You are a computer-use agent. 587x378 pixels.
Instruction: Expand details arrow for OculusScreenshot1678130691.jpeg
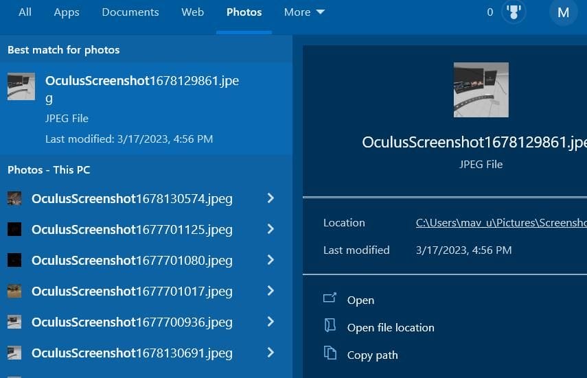click(x=271, y=352)
